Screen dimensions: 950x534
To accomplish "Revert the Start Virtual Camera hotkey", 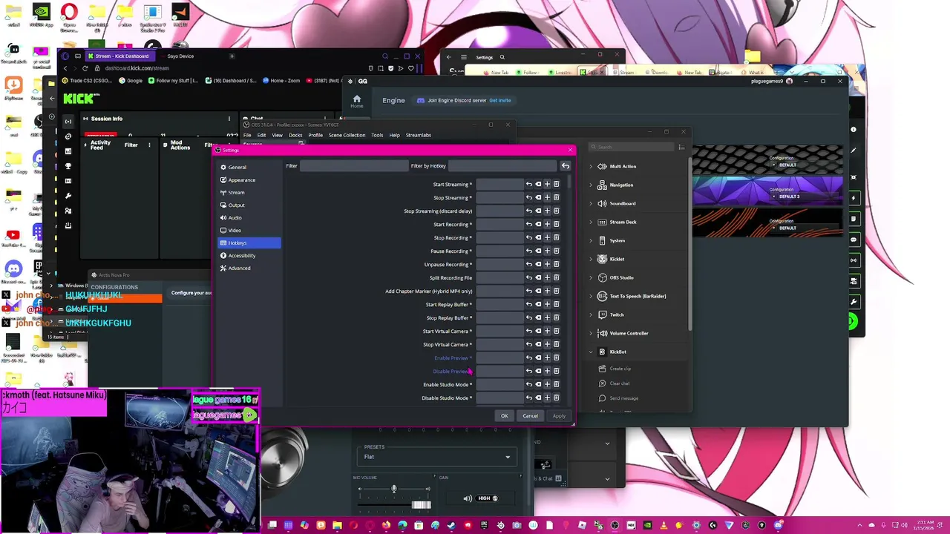I will pyautogui.click(x=529, y=331).
